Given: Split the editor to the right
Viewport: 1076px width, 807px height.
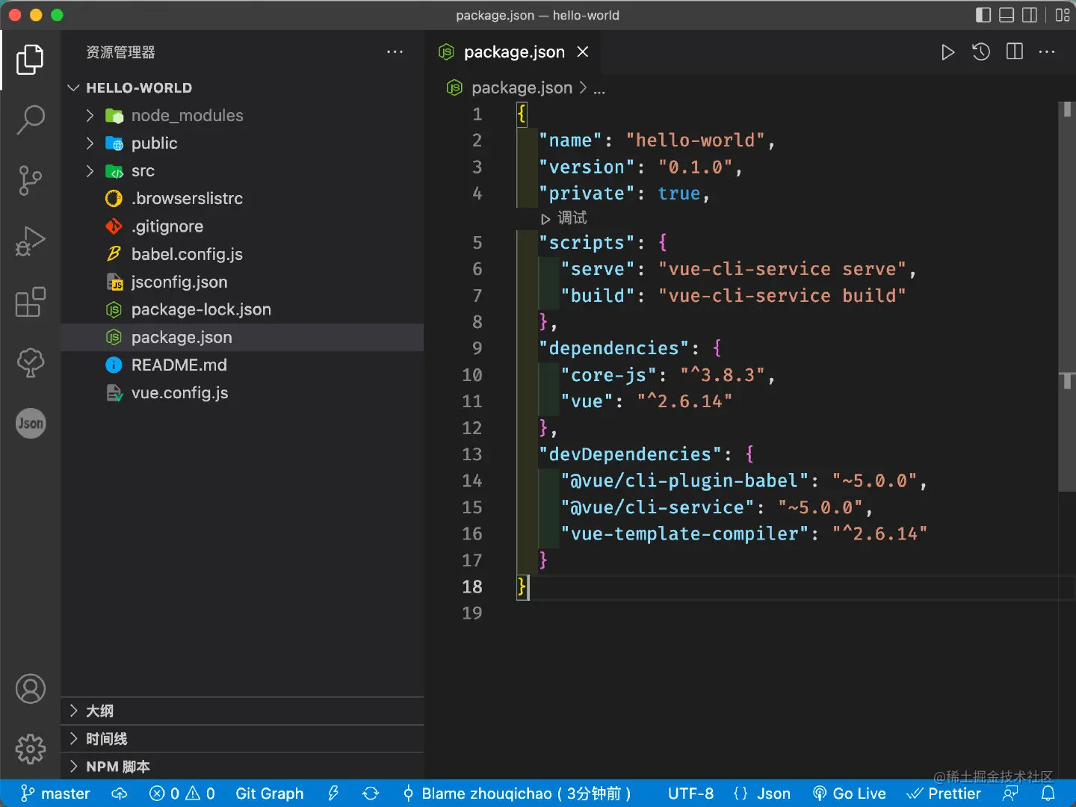Looking at the screenshot, I should [x=1015, y=52].
